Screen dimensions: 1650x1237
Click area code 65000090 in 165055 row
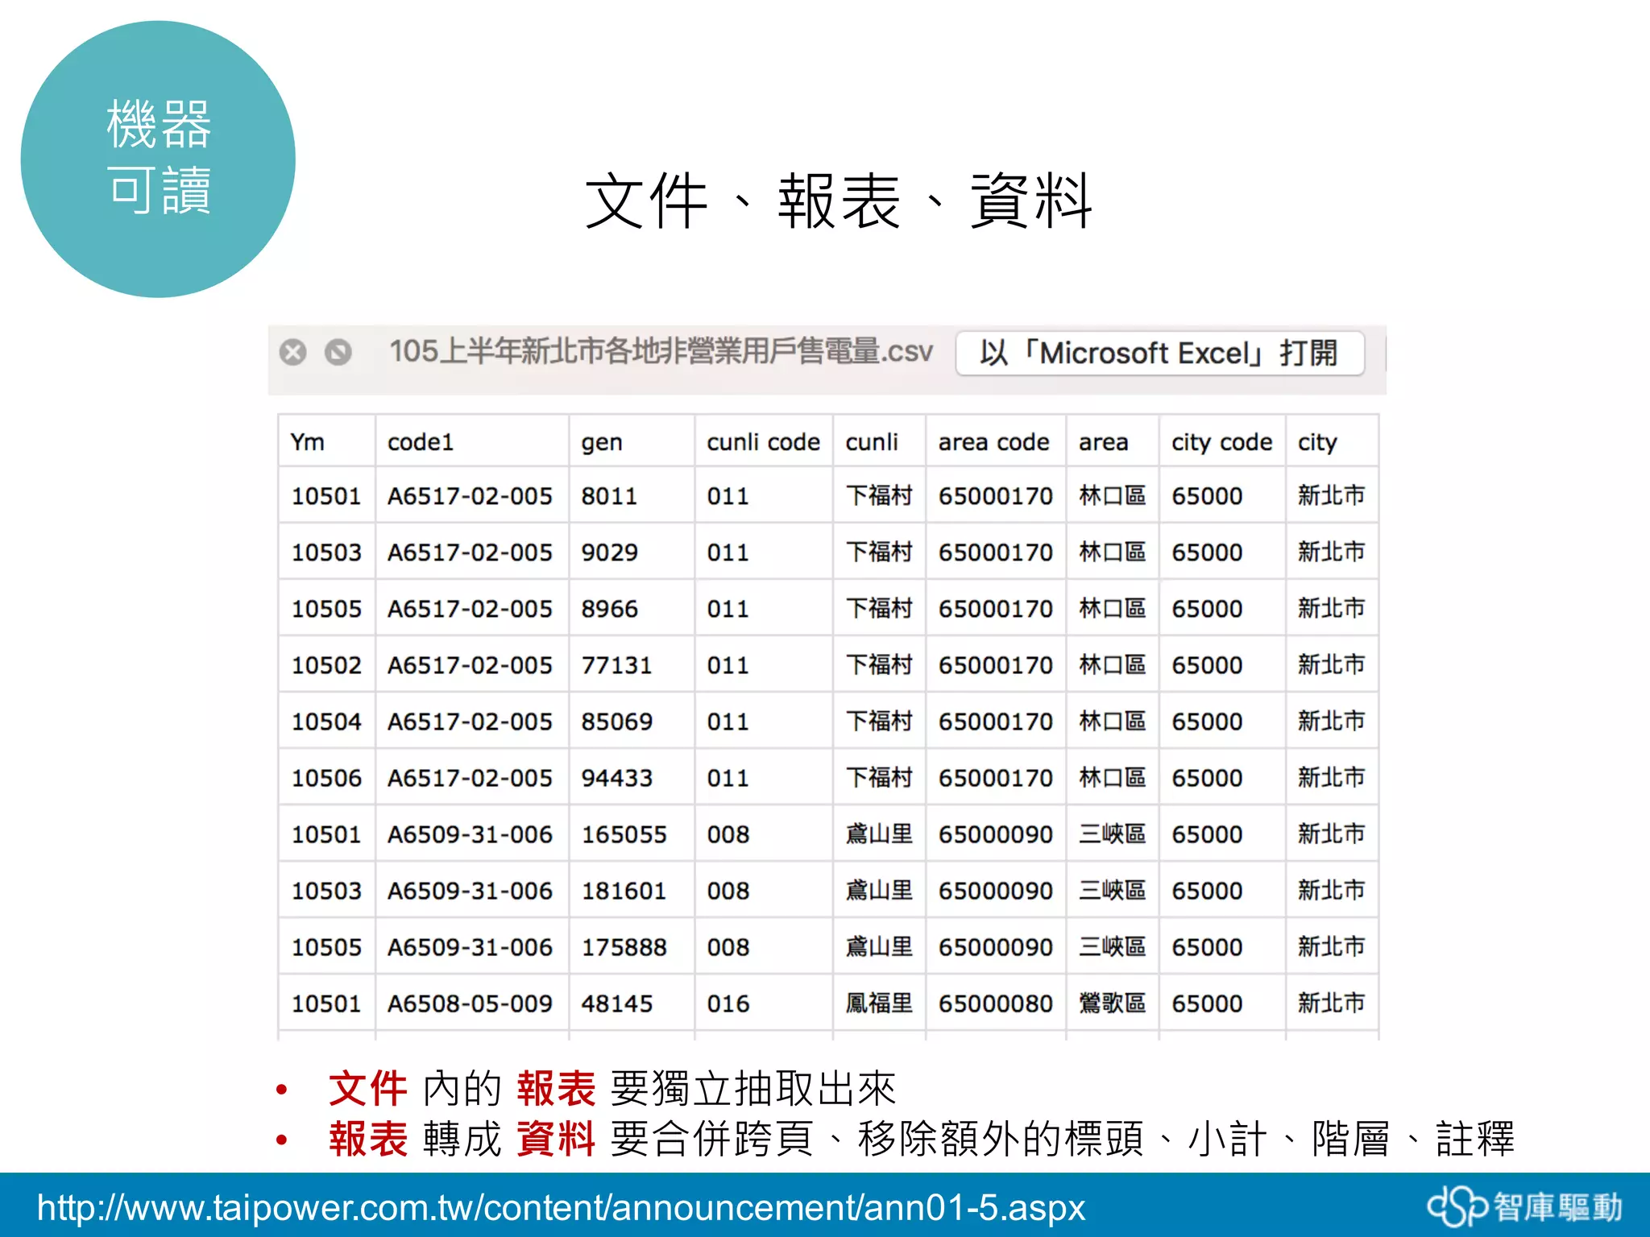point(995,834)
